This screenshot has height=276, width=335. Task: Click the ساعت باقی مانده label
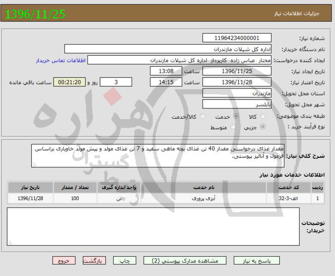click(x=30, y=82)
